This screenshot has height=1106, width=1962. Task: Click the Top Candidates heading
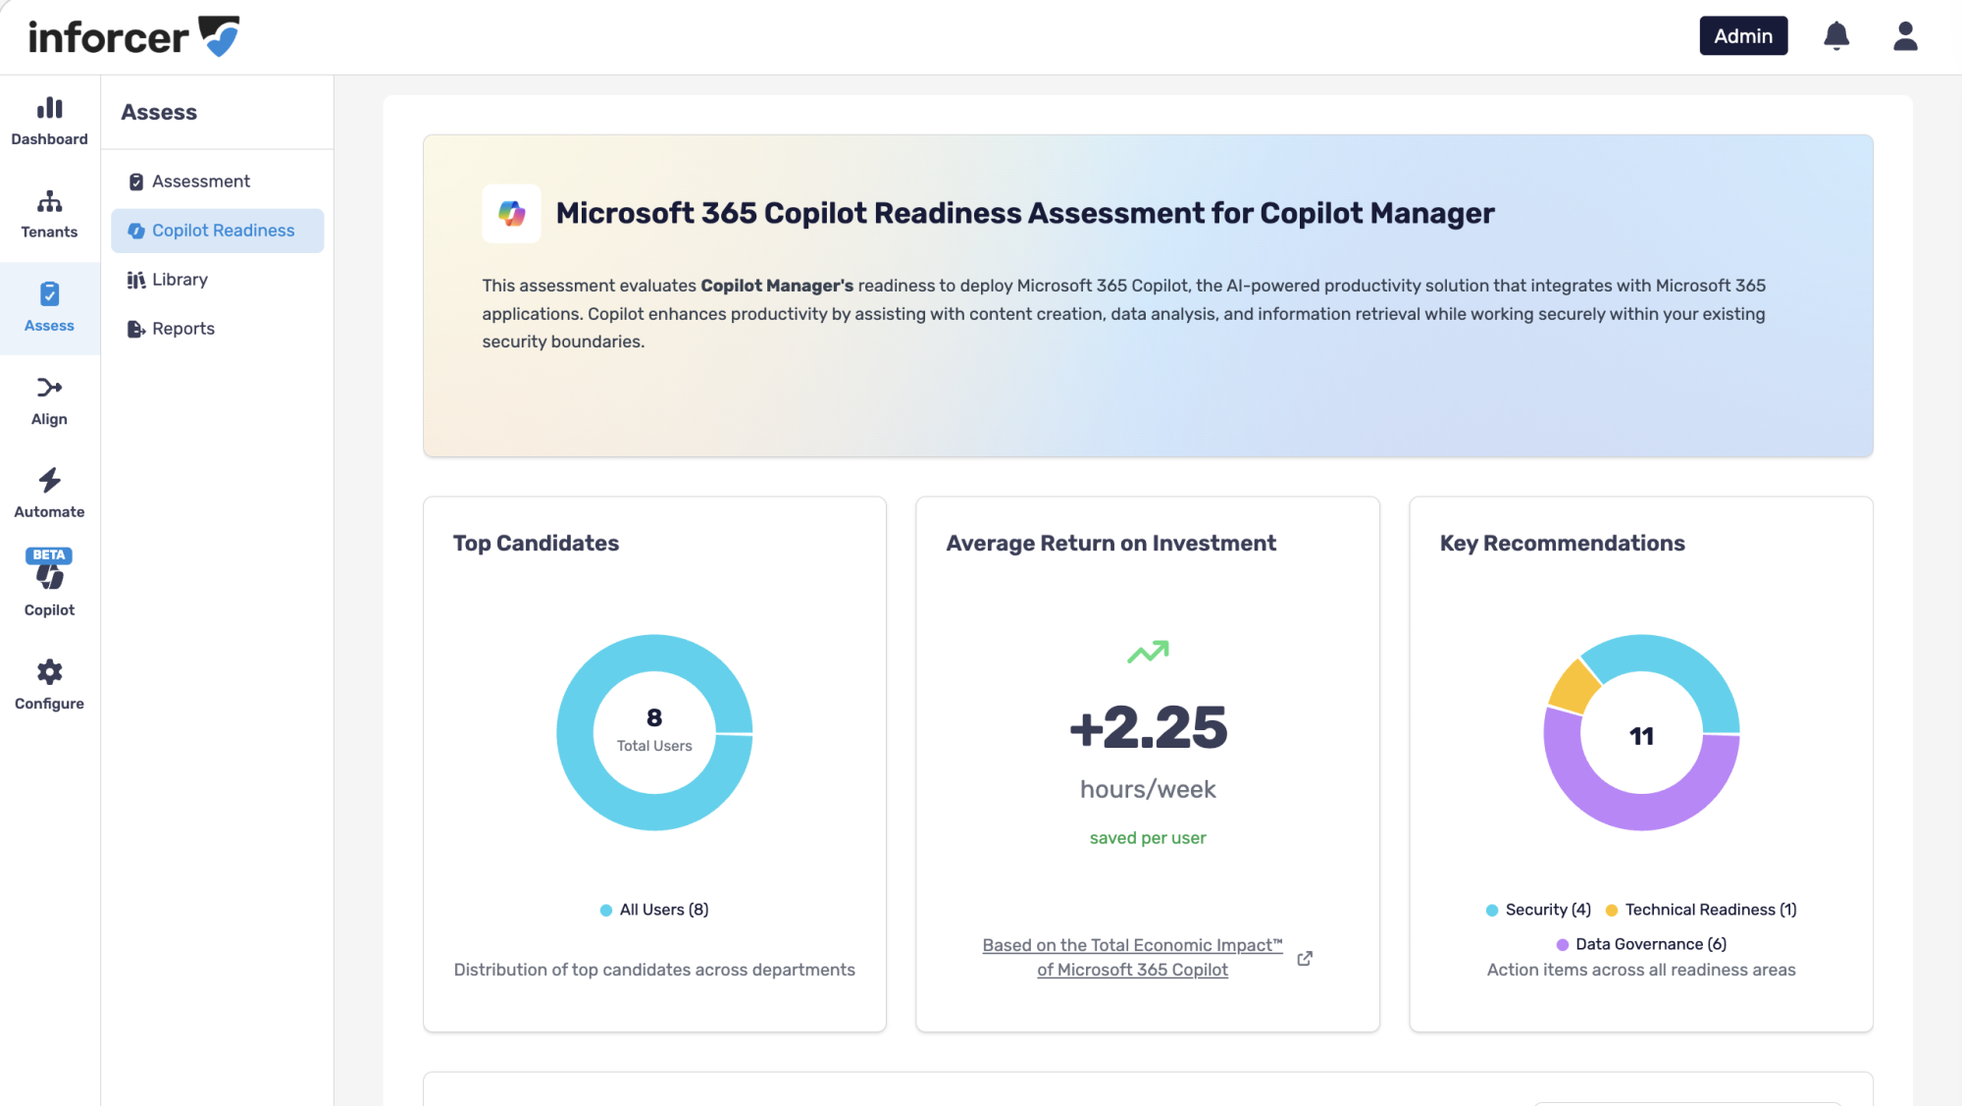536,543
